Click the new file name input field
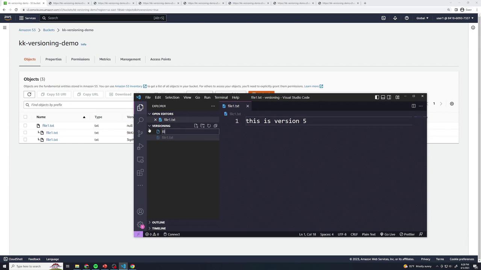The height and width of the screenshot is (270, 481). pos(190,132)
